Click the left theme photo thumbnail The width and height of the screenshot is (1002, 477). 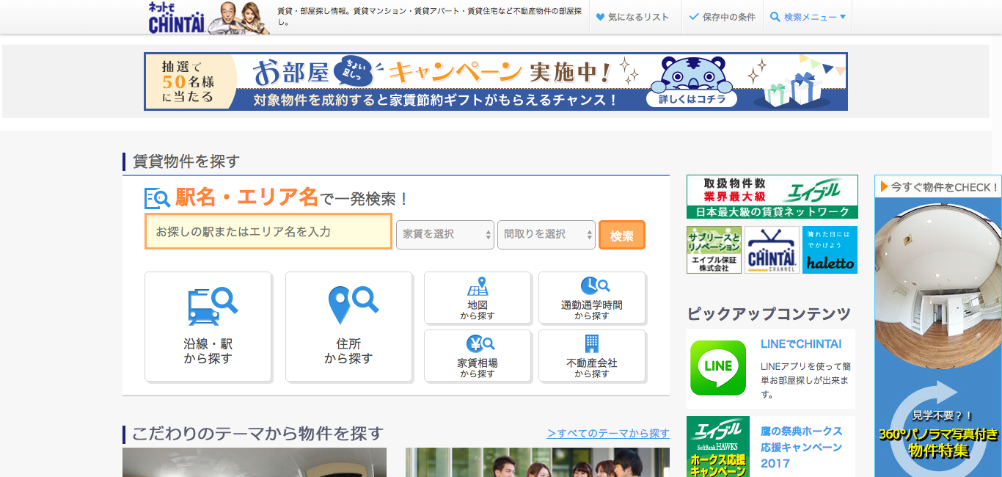click(x=255, y=462)
